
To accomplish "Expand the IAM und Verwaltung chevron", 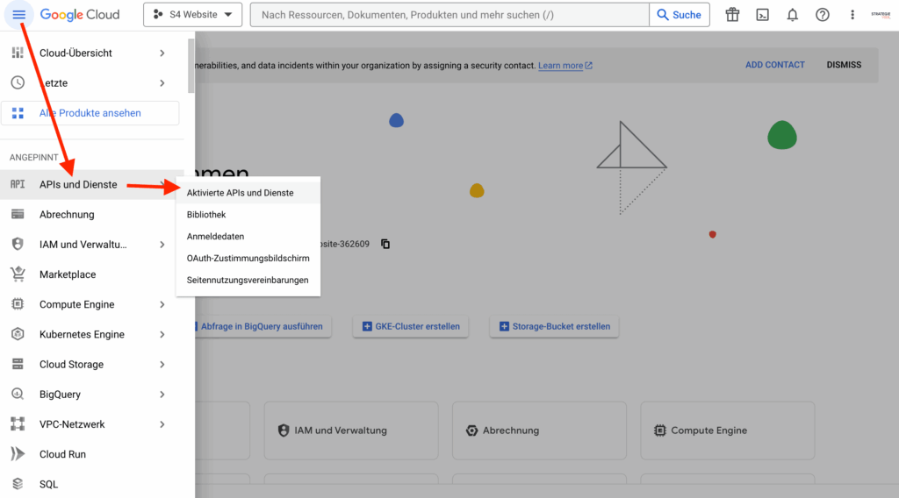I will point(162,245).
